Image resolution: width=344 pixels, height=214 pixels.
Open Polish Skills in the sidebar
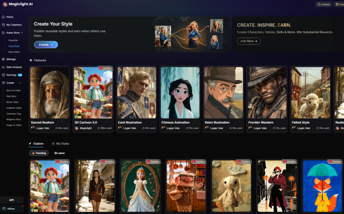14,52
